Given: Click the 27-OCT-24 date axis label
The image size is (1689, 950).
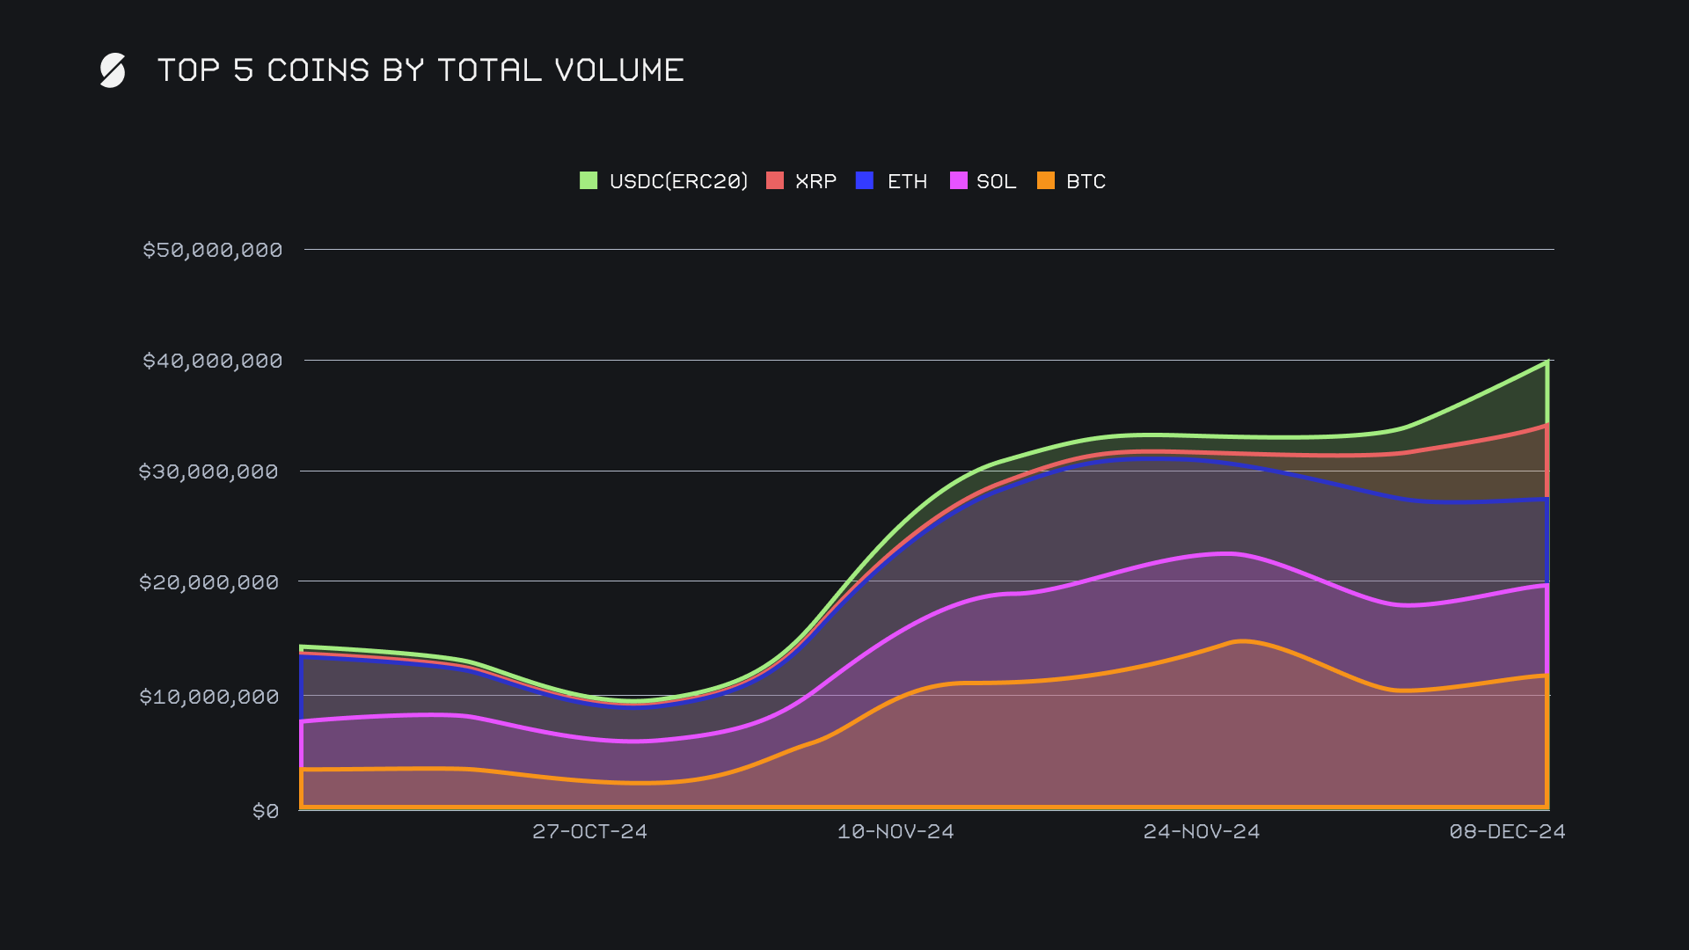Looking at the screenshot, I should [589, 831].
